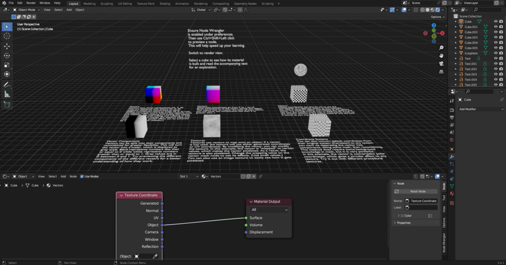
Task: Click the outliner search field
Action: (487, 10)
